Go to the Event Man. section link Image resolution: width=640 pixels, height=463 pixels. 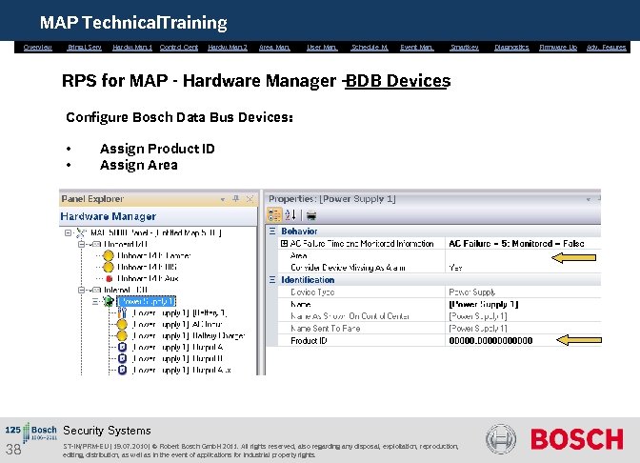click(417, 48)
